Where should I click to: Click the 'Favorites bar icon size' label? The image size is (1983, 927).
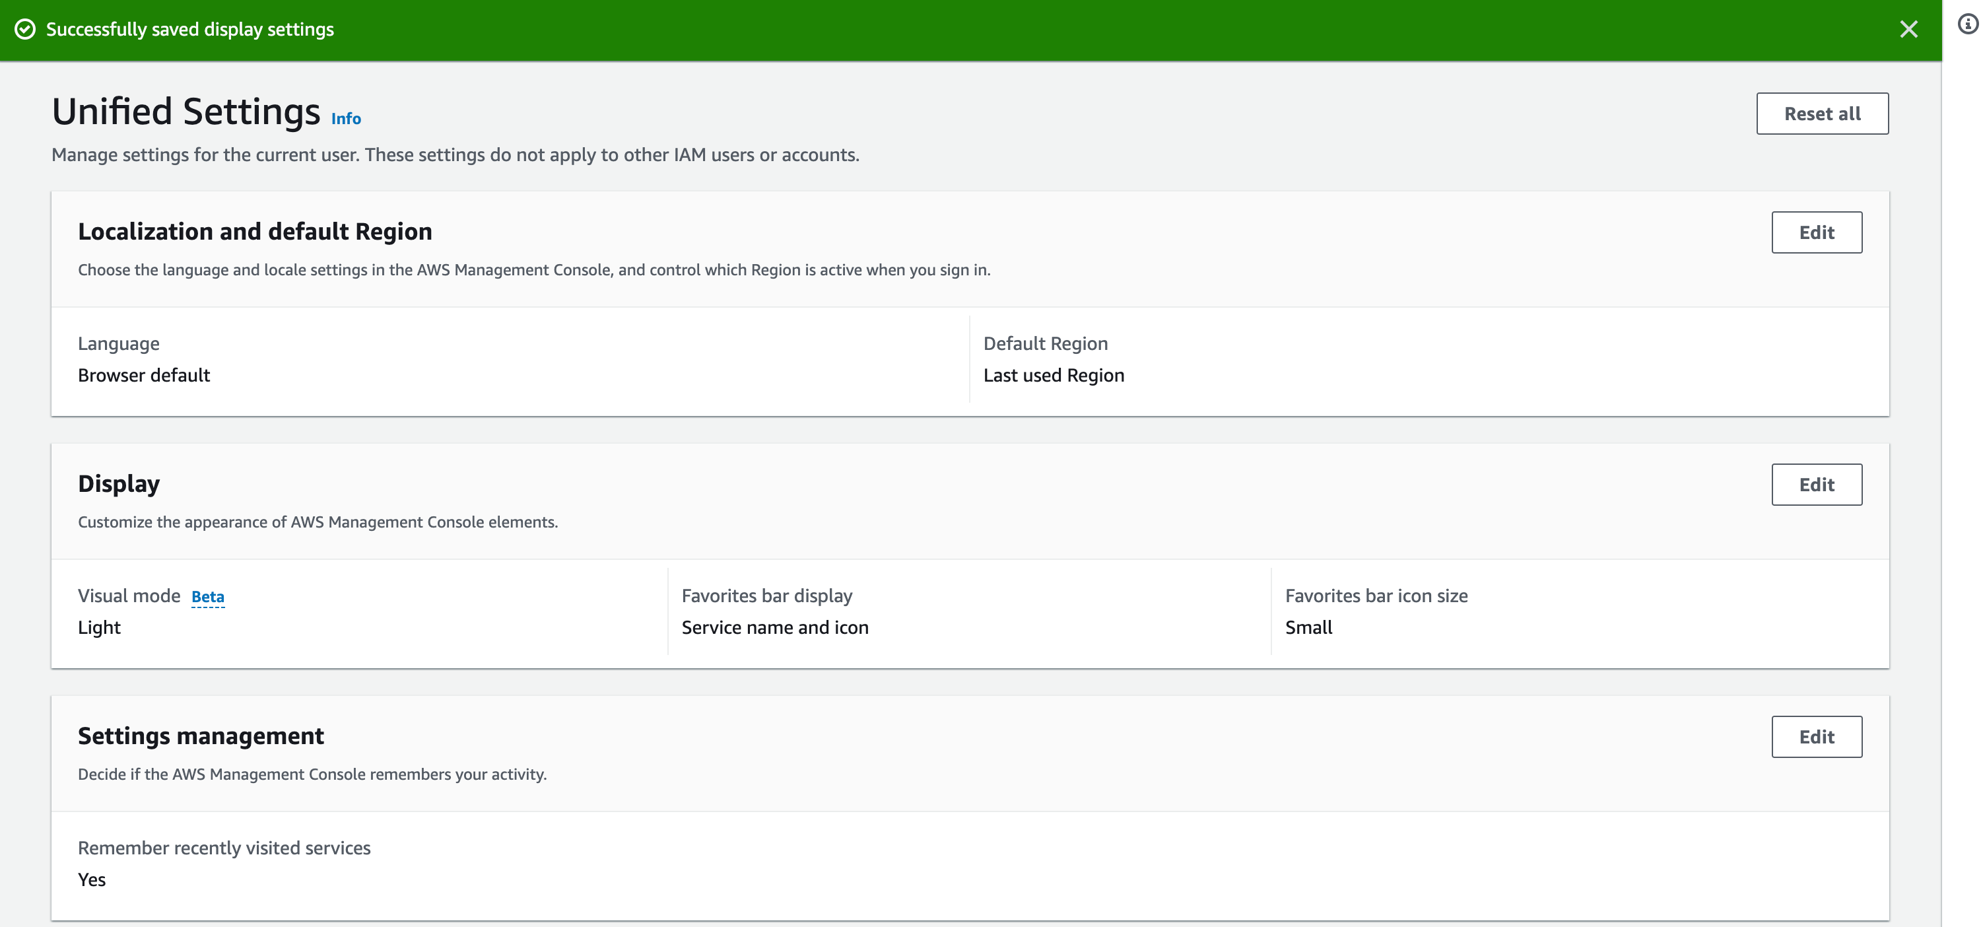coord(1376,596)
